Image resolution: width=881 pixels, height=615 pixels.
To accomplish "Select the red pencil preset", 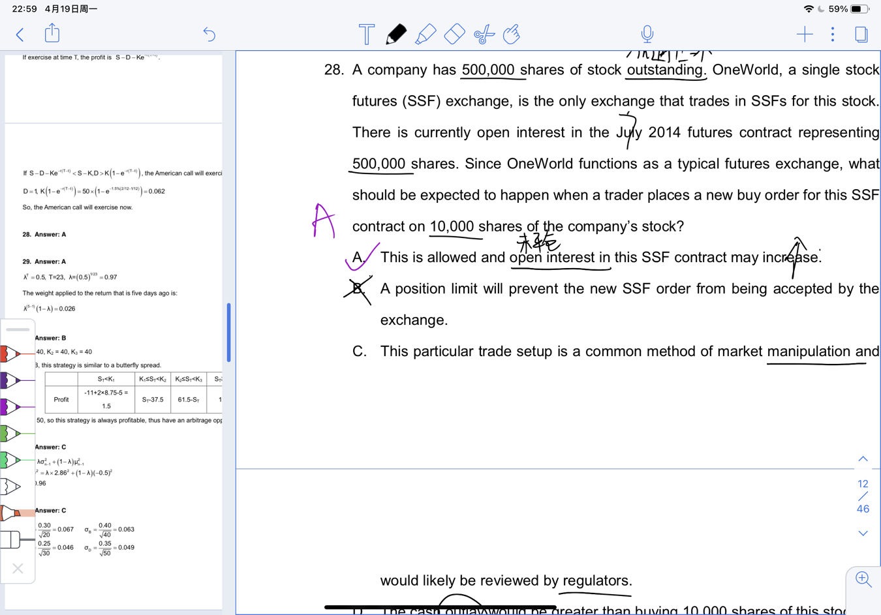I will coord(12,353).
